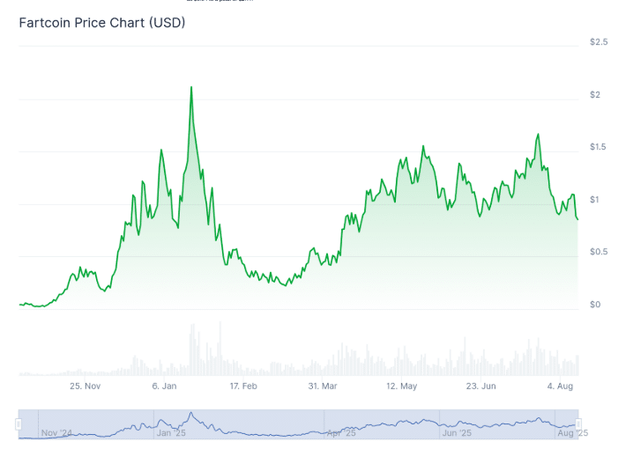Screen dimensions: 633x449
Task: Click the 'Fartcoin Price Chart (USD)' heading
Action: pyautogui.click(x=102, y=23)
